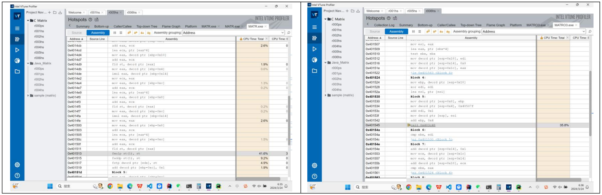Select r001ps under Java_Matrix in left window

[39, 74]
